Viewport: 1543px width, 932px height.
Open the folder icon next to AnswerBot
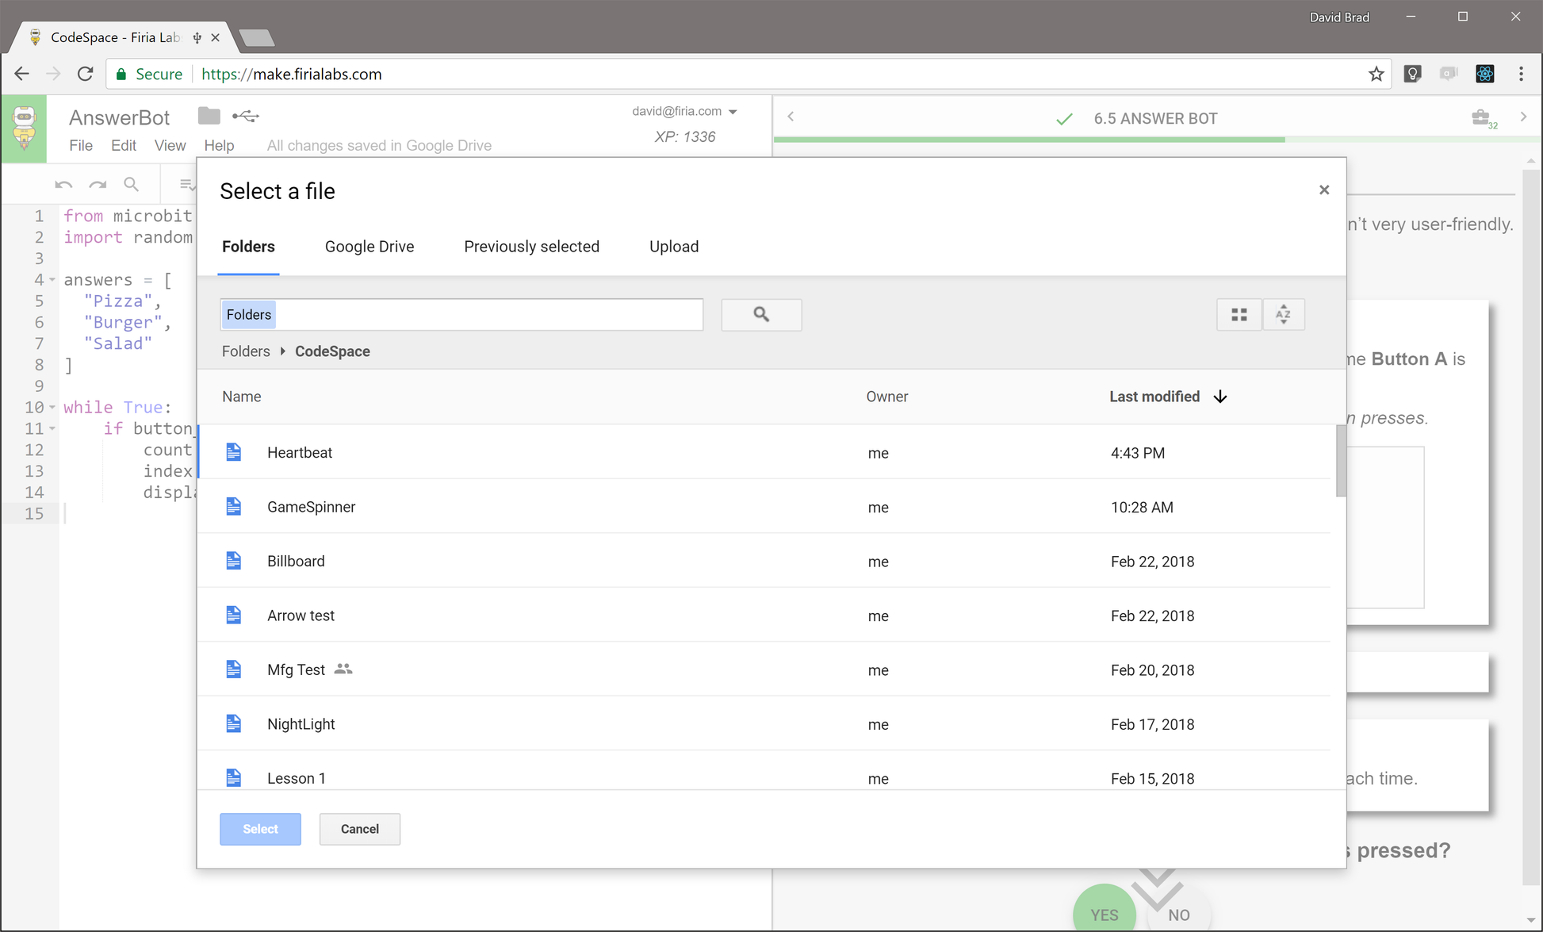coord(209,116)
